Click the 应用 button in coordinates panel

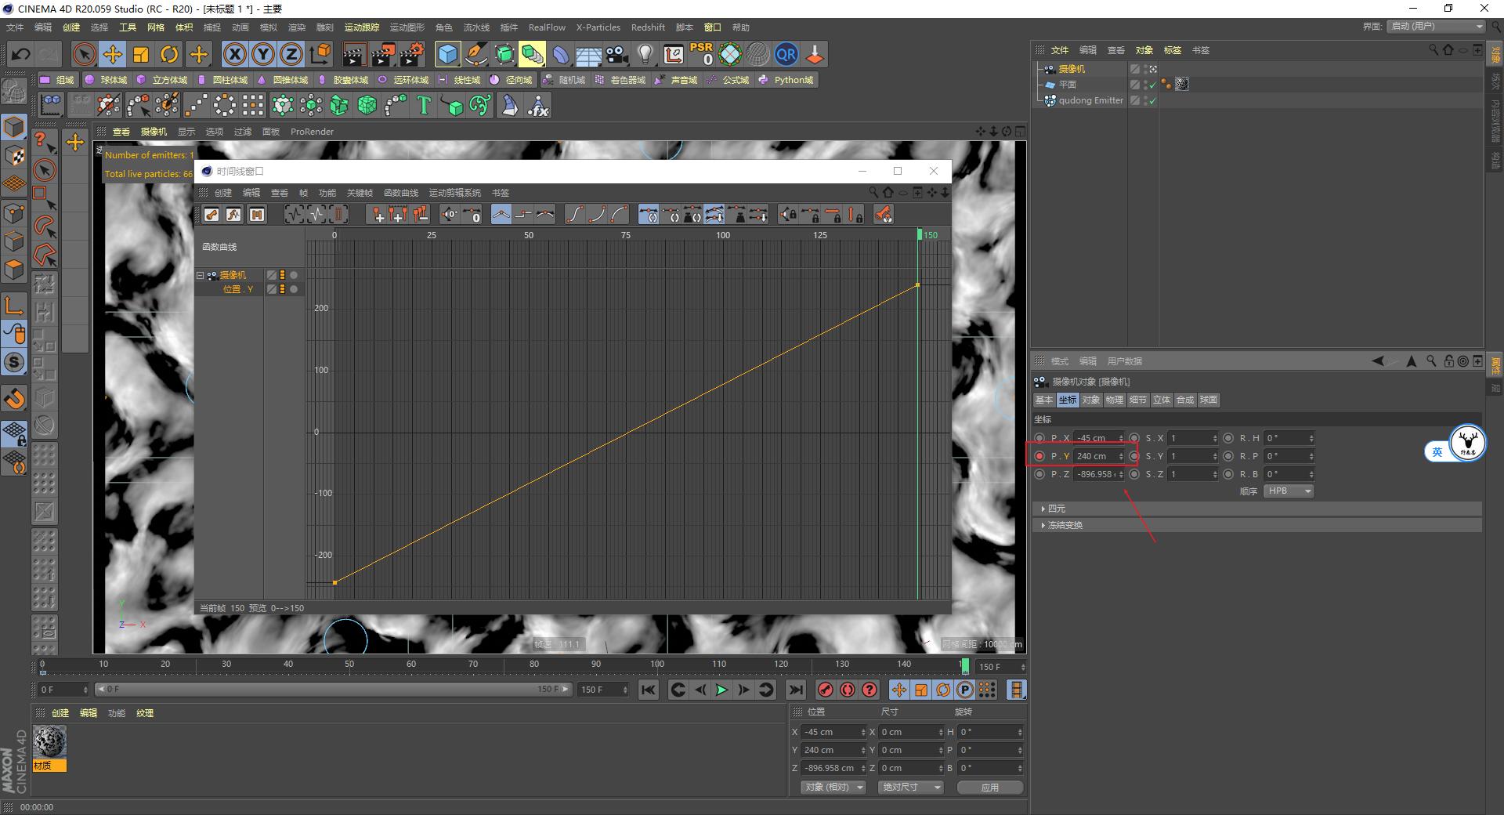click(989, 788)
